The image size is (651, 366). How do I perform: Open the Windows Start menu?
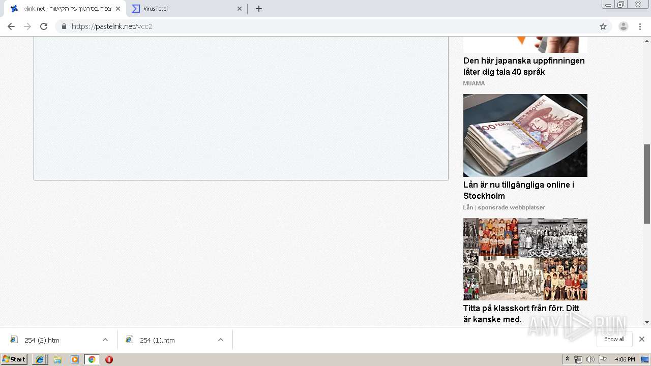click(14, 359)
